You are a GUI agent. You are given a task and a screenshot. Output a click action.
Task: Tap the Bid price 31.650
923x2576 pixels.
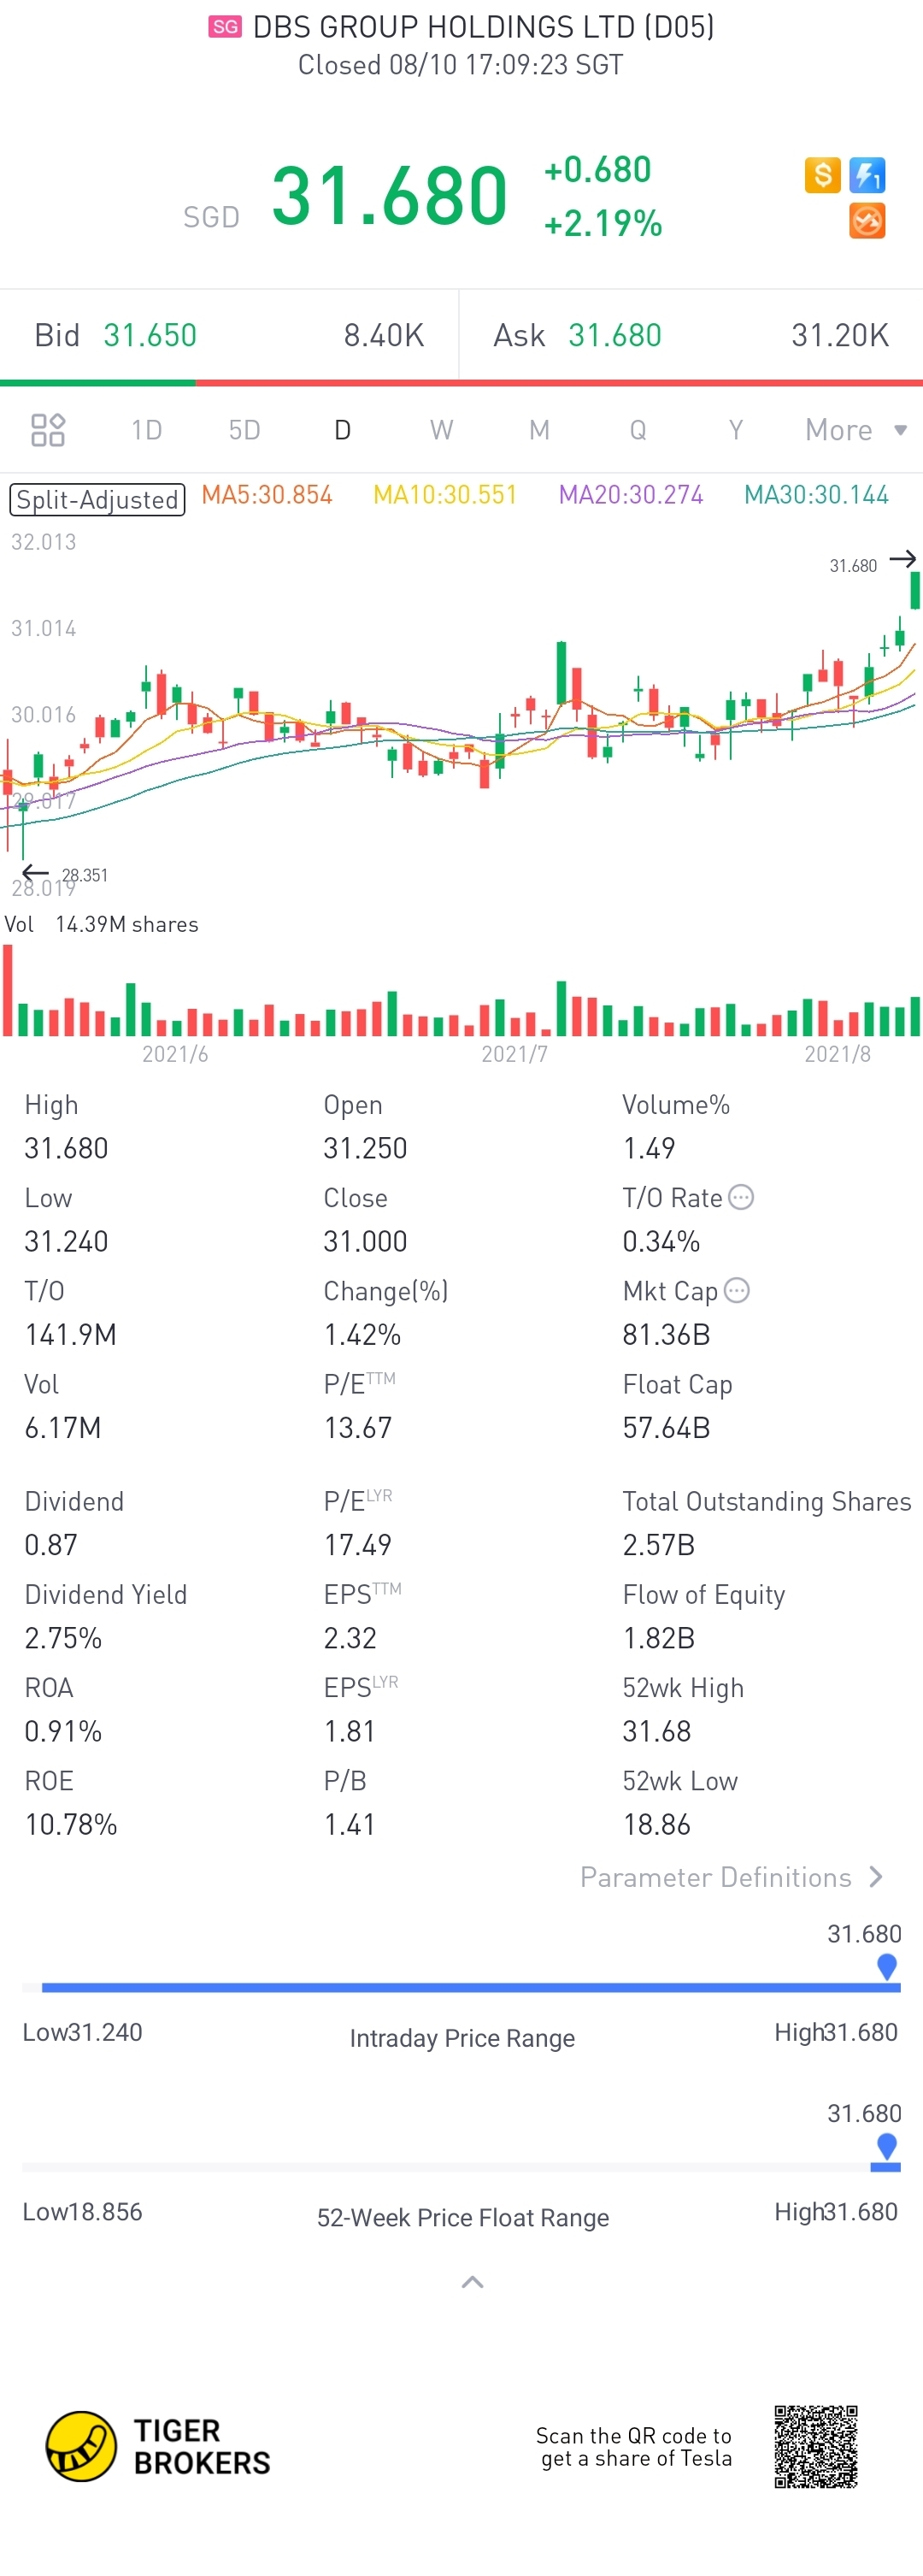click(x=150, y=335)
